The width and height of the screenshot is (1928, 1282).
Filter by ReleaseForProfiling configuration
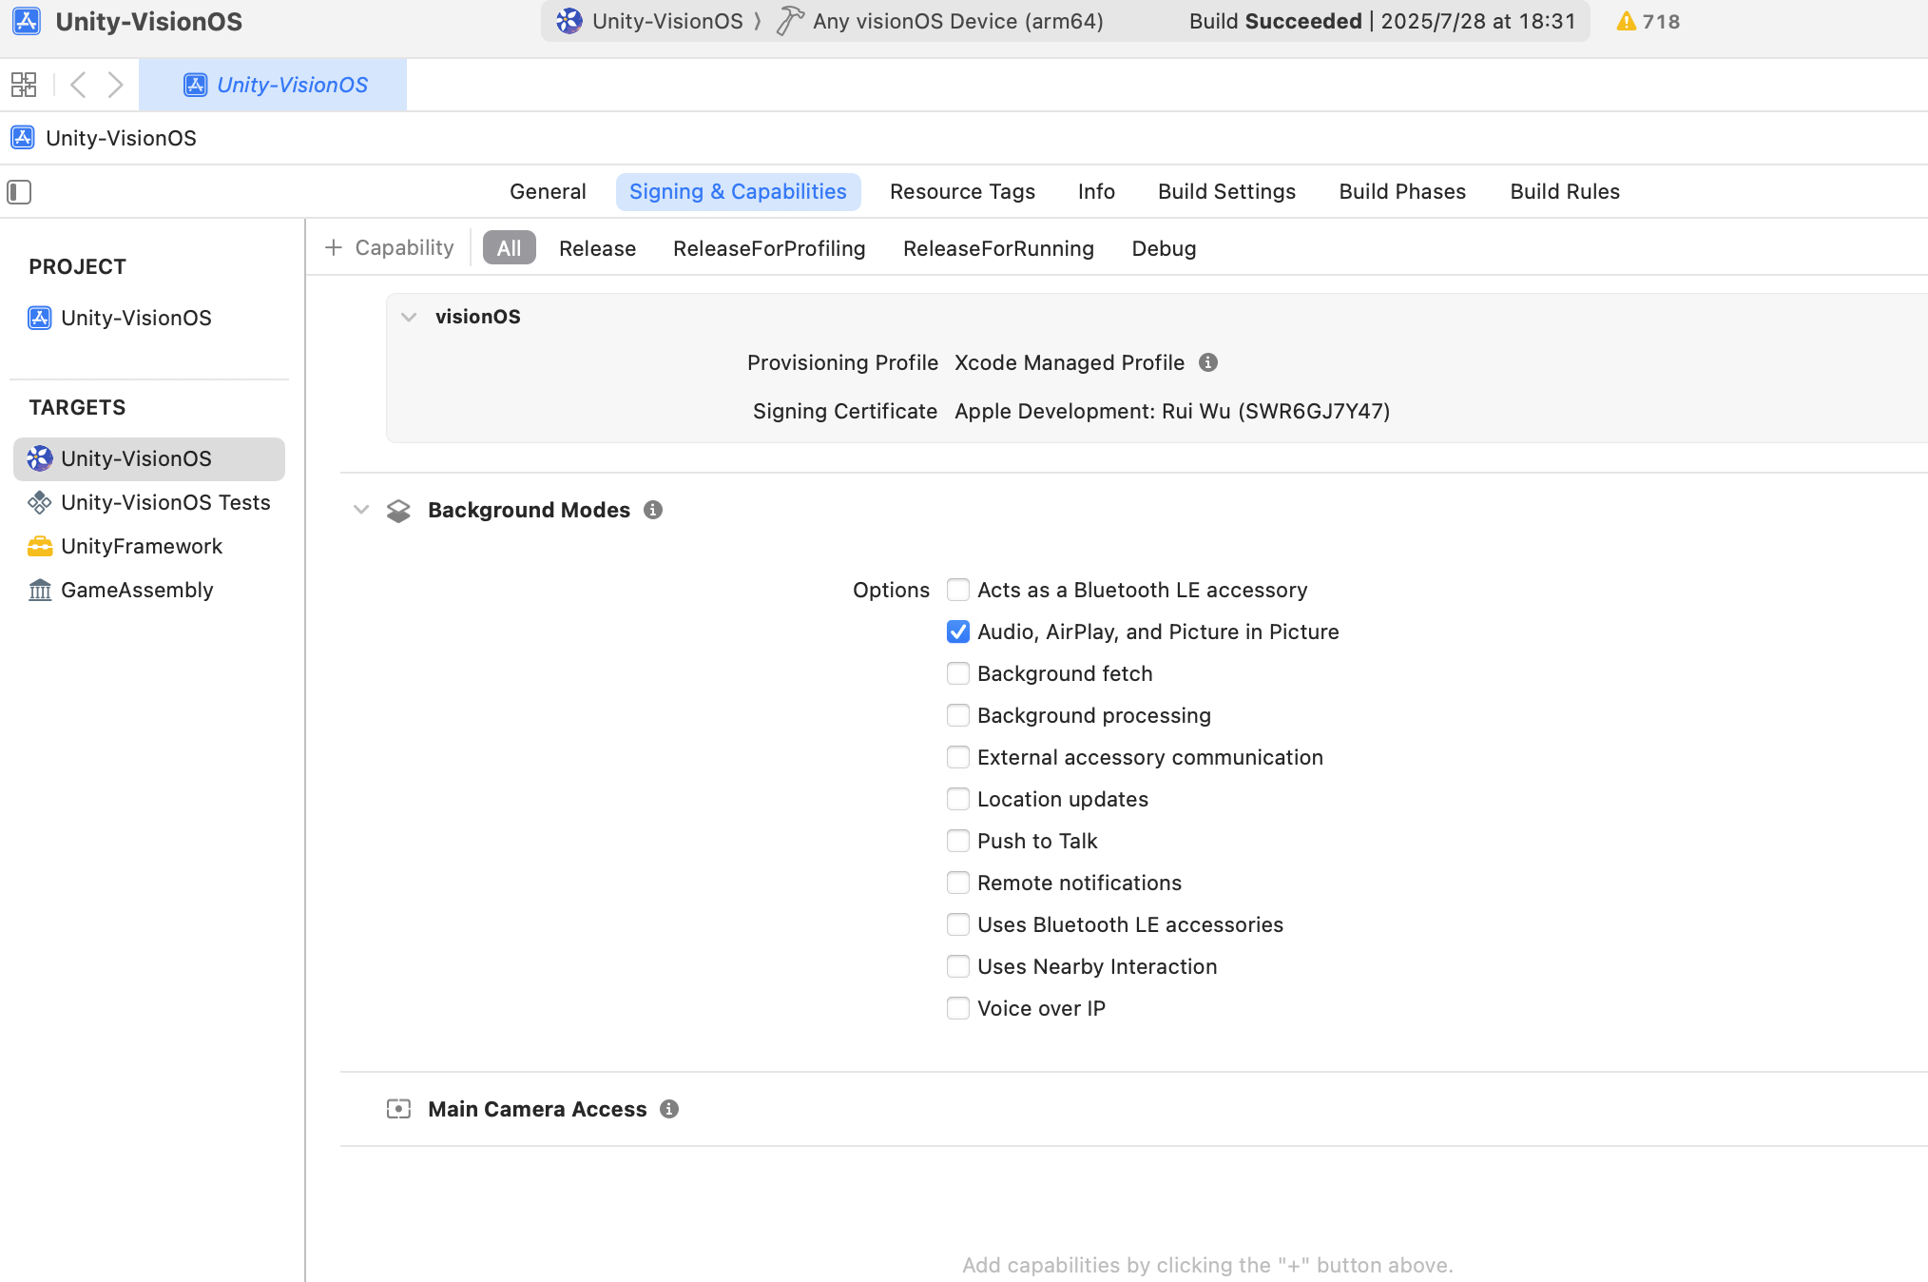769,248
